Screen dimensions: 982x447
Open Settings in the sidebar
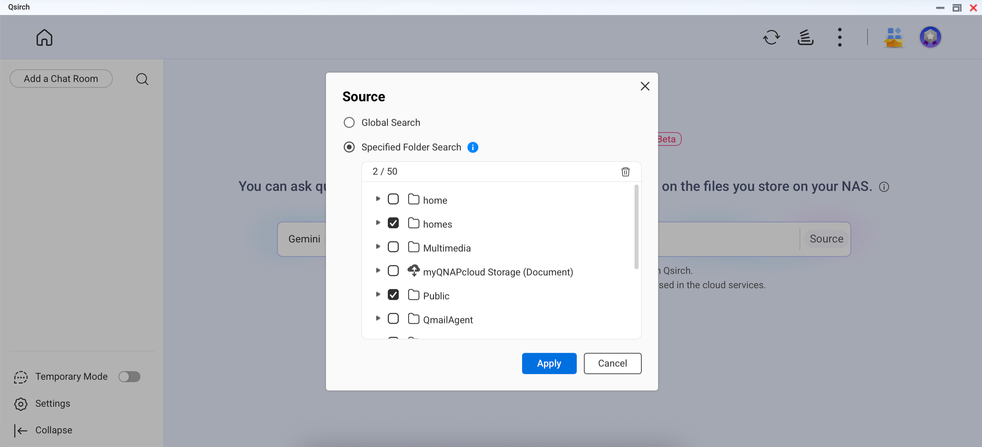tap(52, 404)
